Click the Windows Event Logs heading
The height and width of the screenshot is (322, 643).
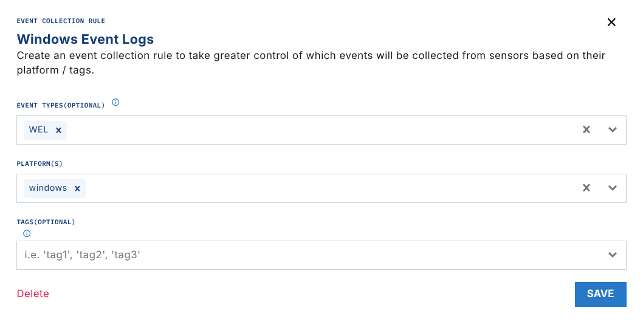(85, 39)
